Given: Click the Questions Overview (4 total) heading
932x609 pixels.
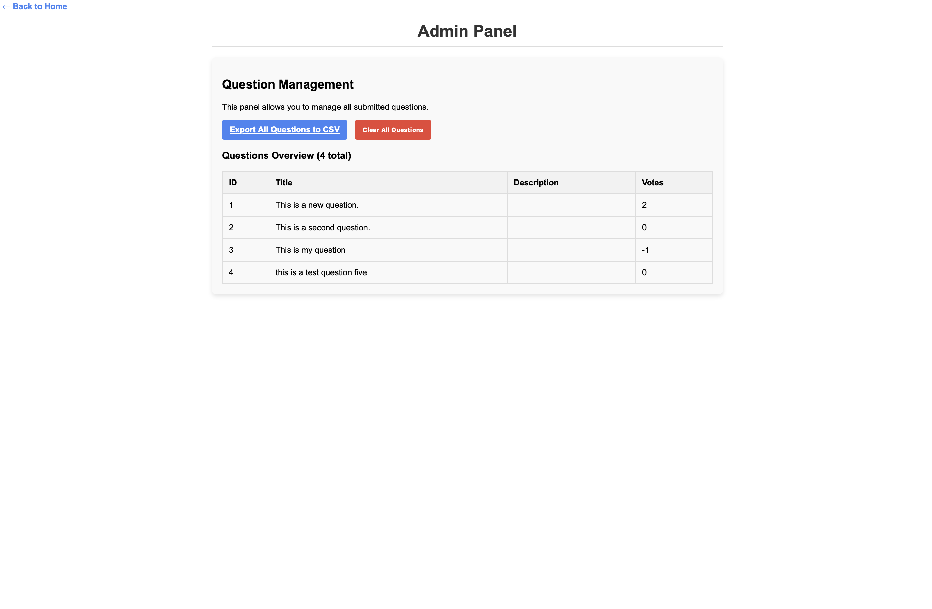Looking at the screenshot, I should (x=286, y=155).
